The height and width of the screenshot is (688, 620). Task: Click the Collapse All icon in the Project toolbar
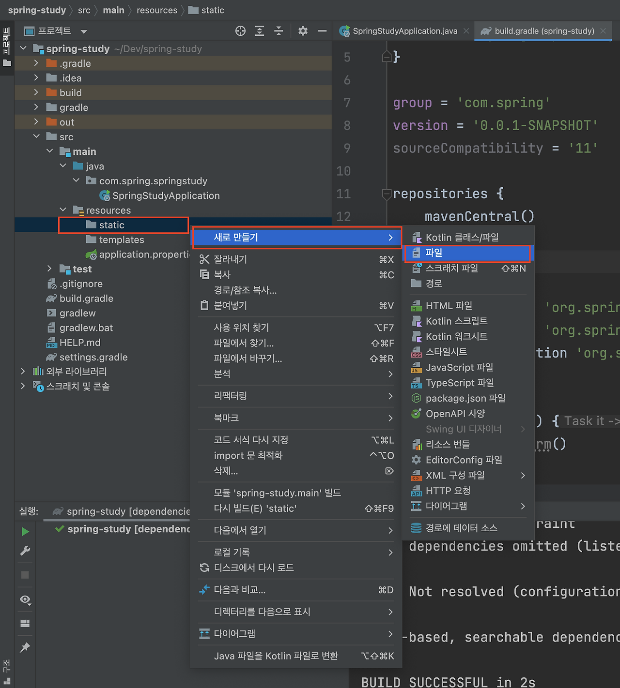pos(279,30)
